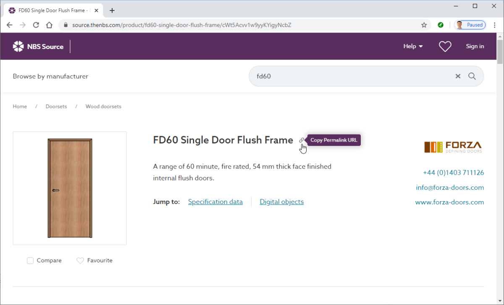View site info via padlock icon

pyautogui.click(x=66, y=25)
